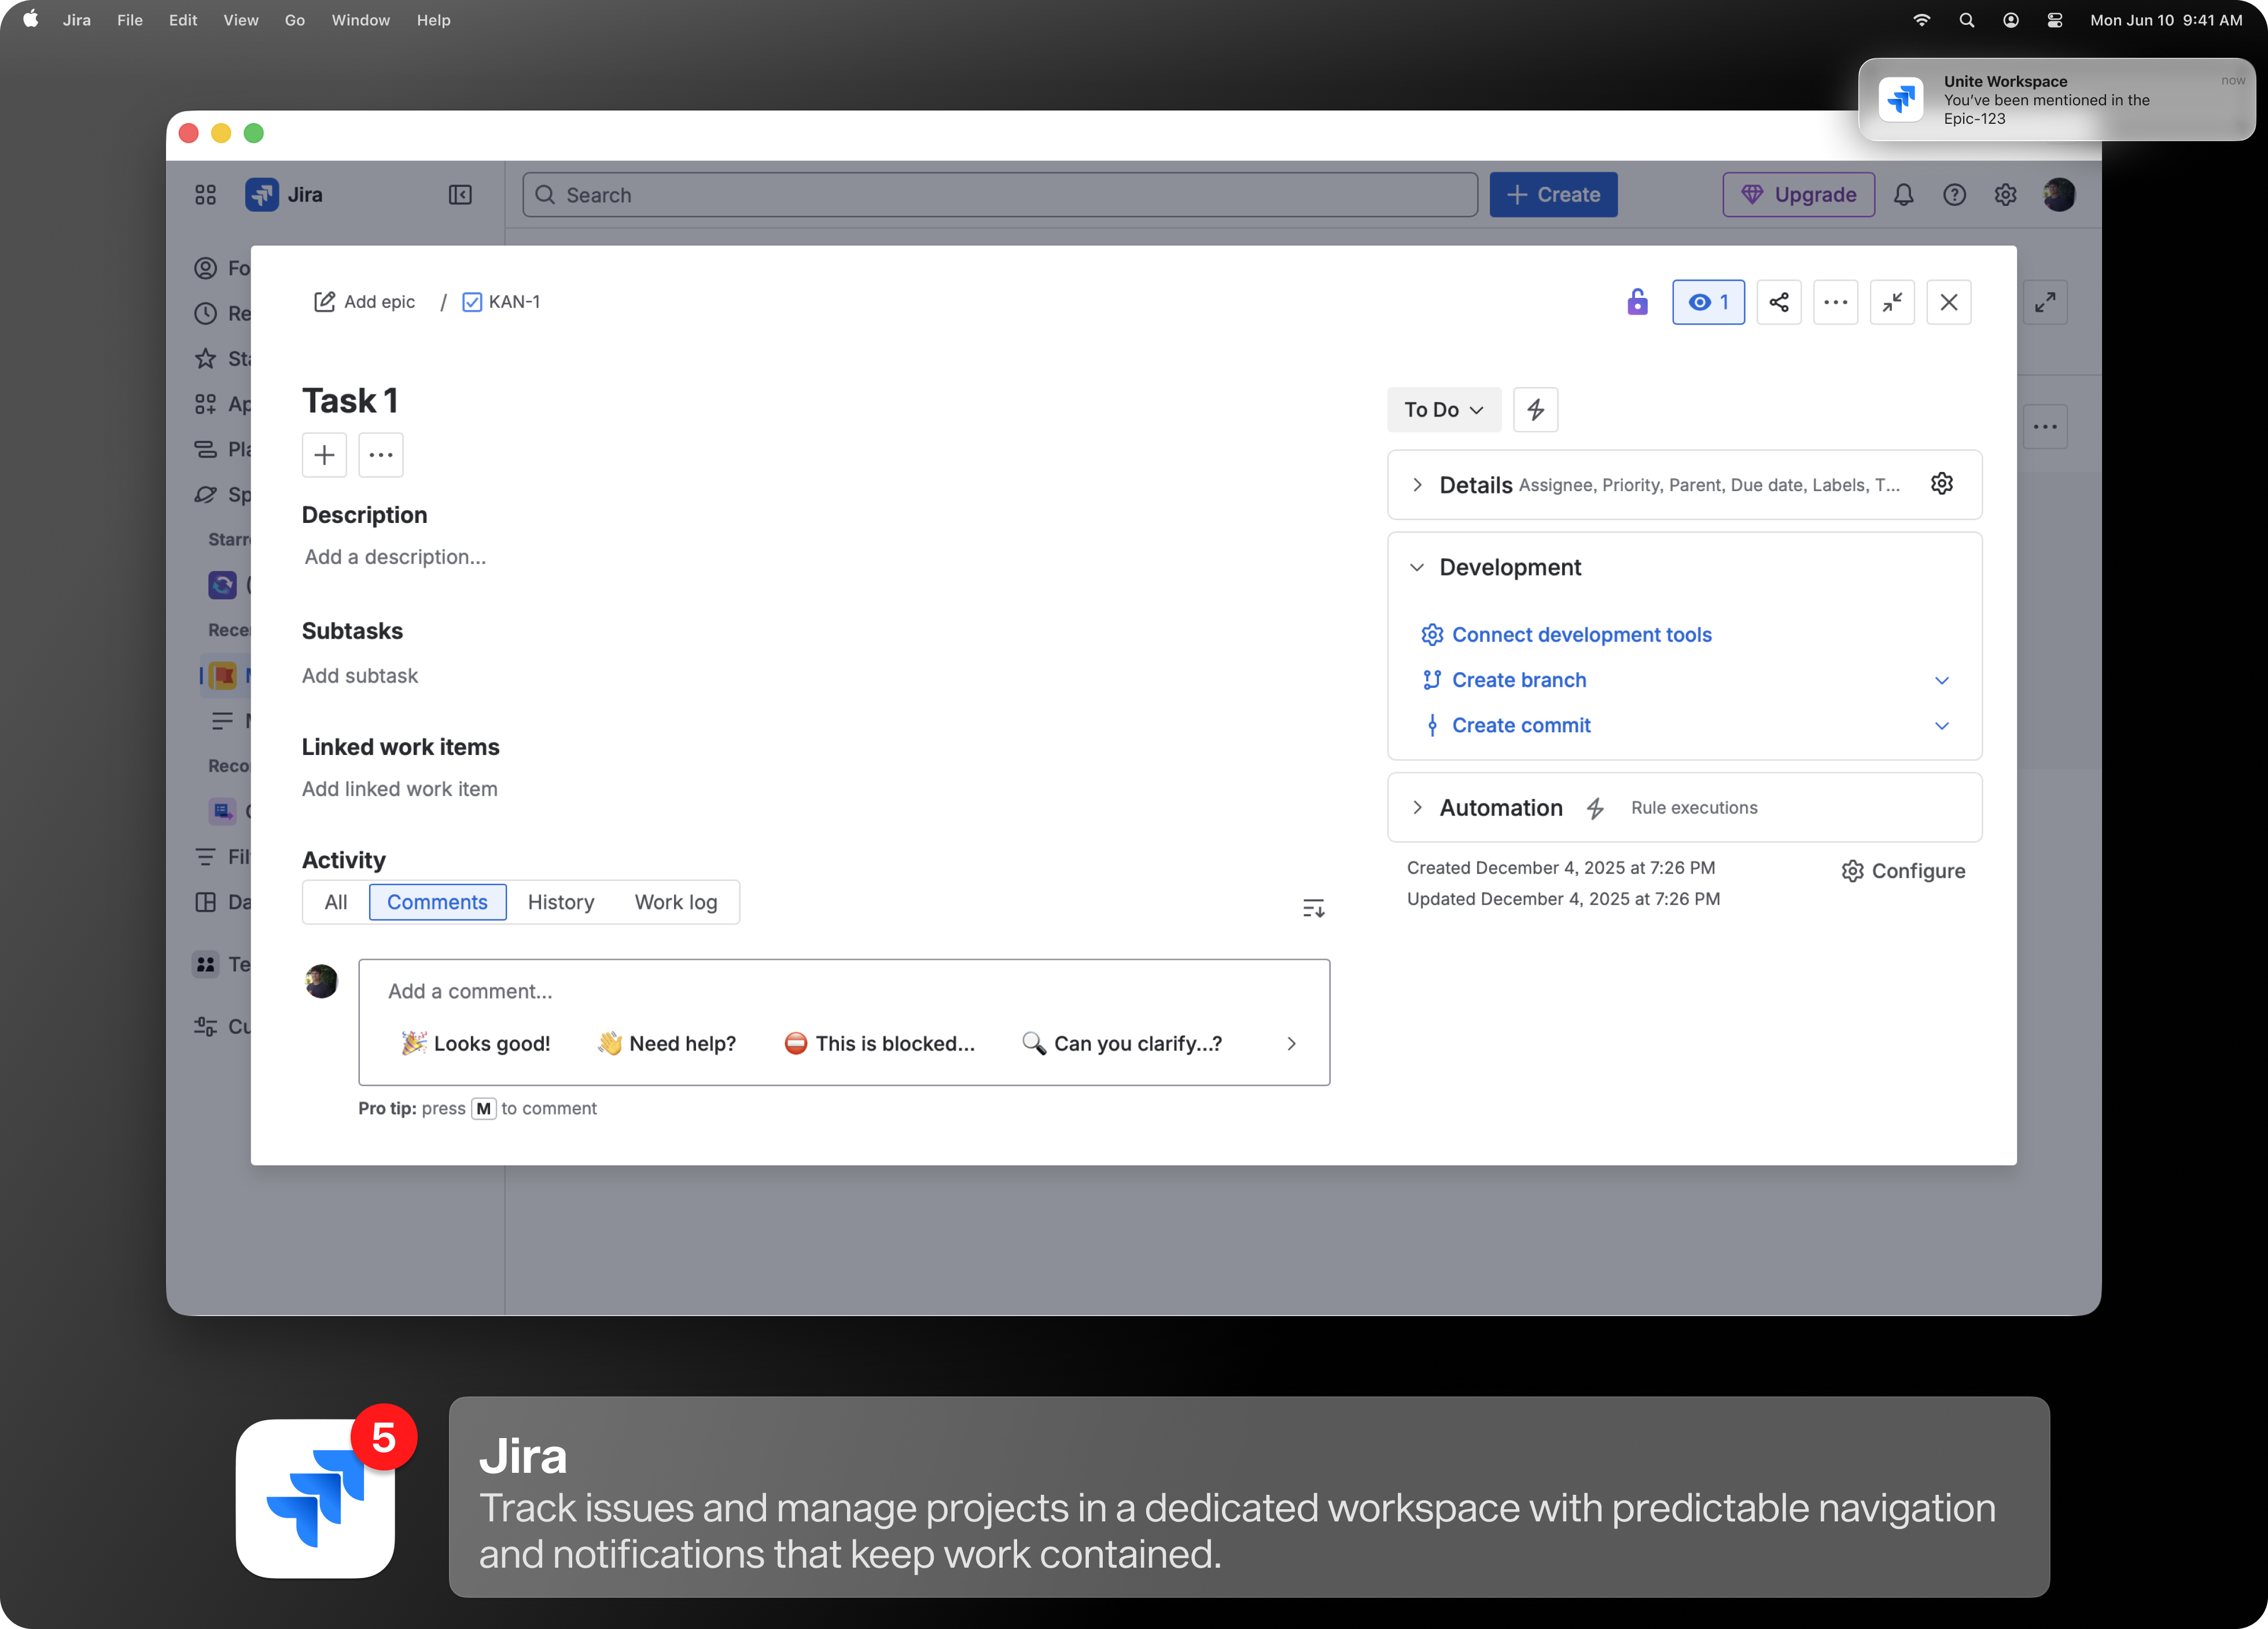Open the To Do status dropdown
The image size is (2268, 1629).
pyautogui.click(x=1443, y=410)
